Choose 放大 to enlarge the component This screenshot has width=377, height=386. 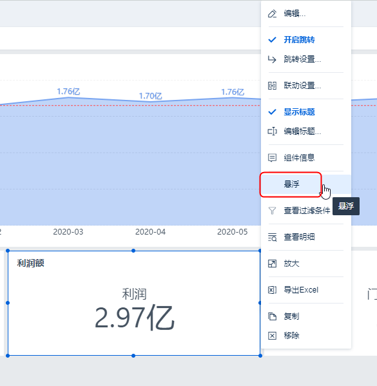[306, 264]
